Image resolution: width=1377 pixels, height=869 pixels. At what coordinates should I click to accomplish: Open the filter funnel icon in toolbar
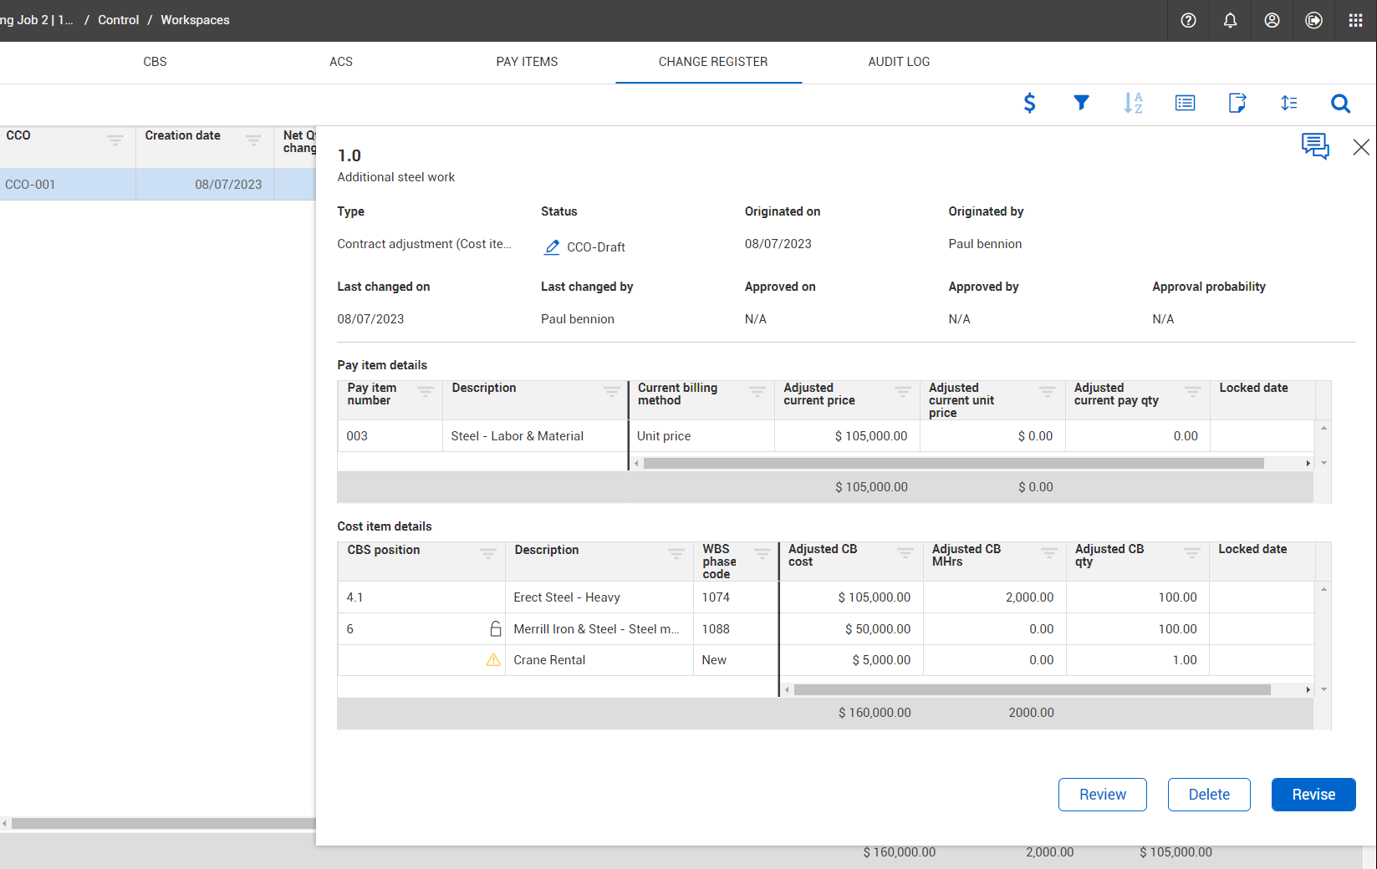tap(1081, 103)
